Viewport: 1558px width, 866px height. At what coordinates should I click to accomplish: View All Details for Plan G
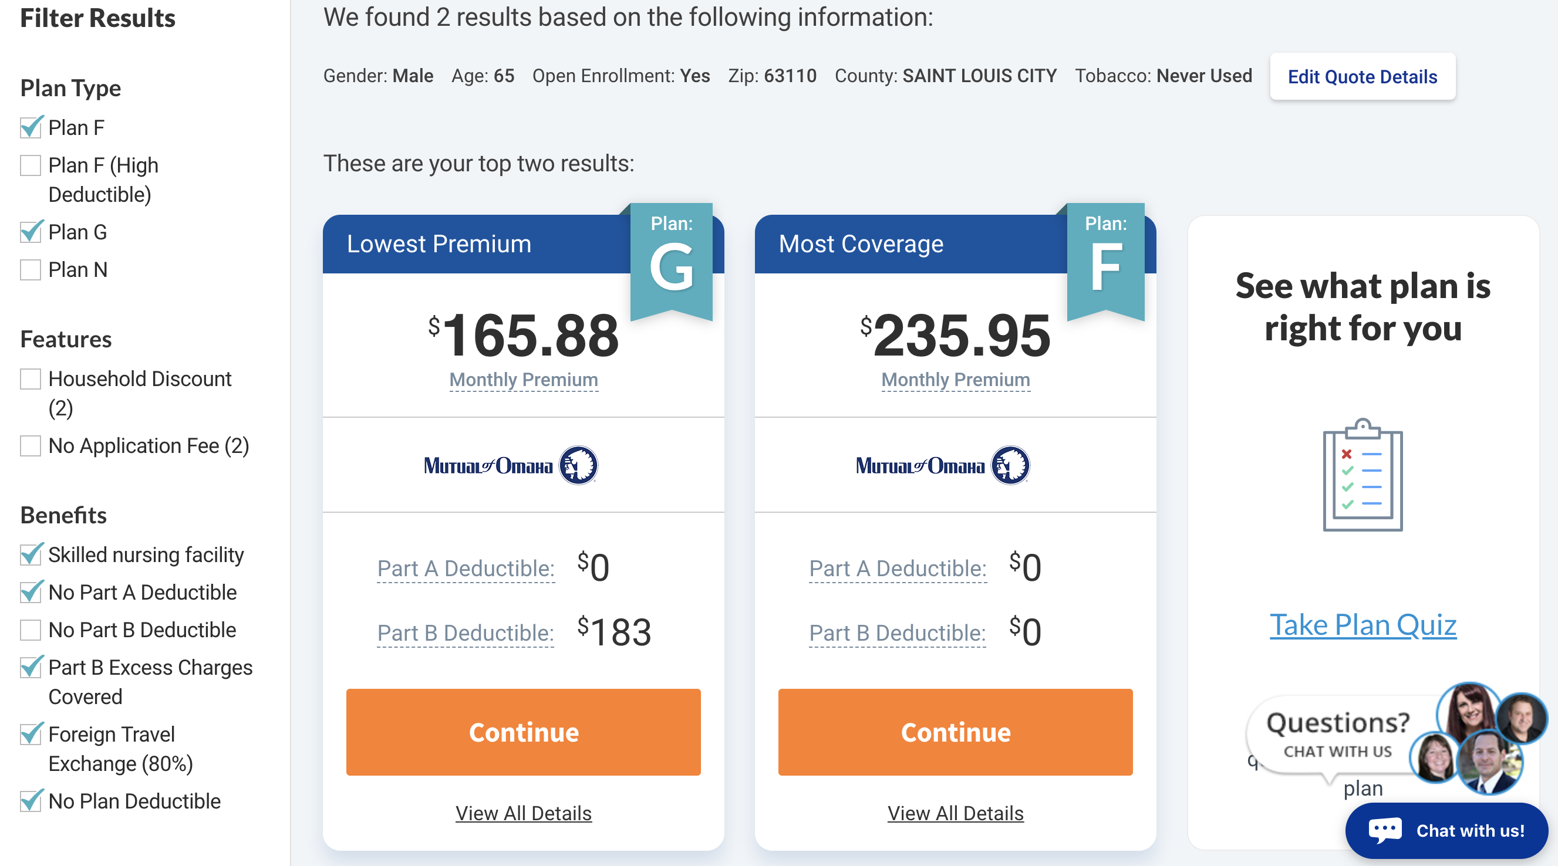523,813
